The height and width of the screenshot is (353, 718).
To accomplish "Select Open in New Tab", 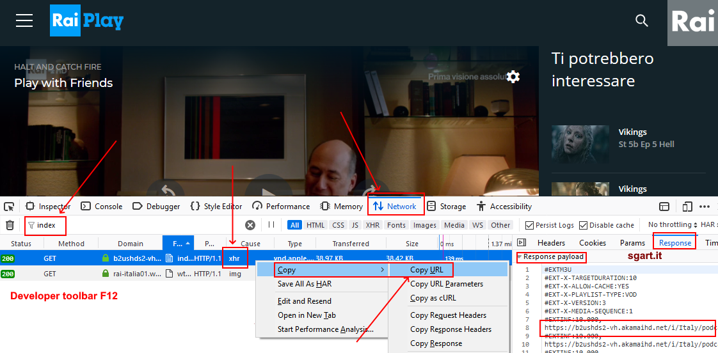I will [307, 315].
